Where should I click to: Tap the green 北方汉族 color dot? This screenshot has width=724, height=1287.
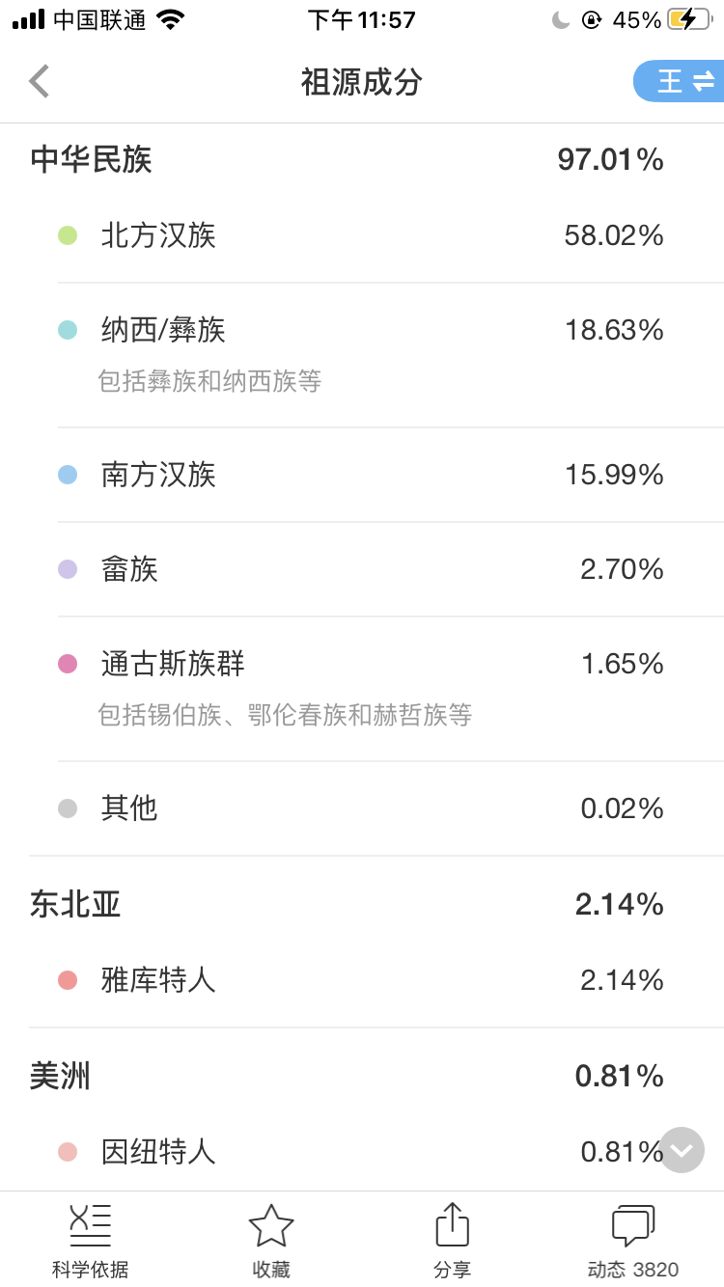point(68,235)
